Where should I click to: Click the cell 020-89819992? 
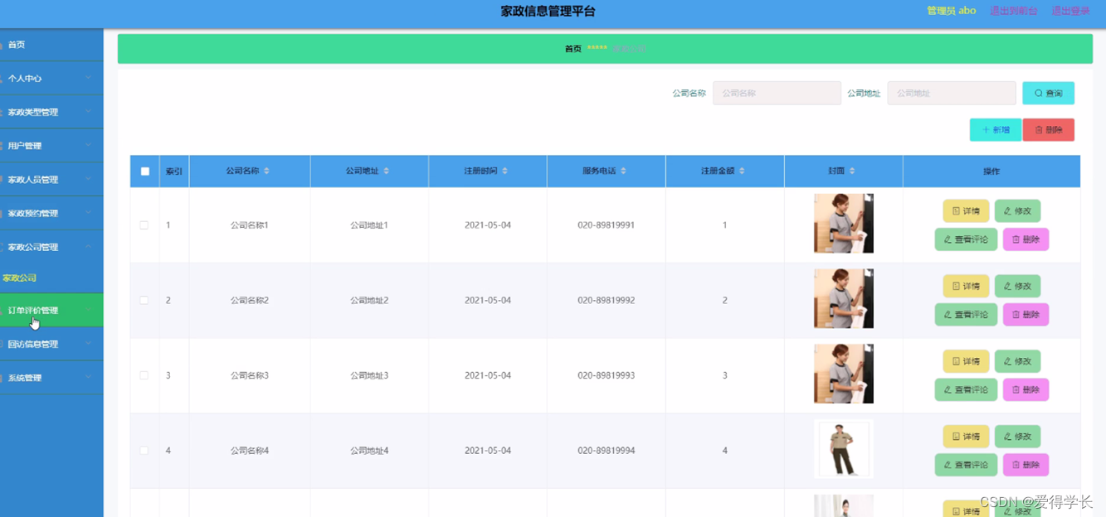click(606, 300)
